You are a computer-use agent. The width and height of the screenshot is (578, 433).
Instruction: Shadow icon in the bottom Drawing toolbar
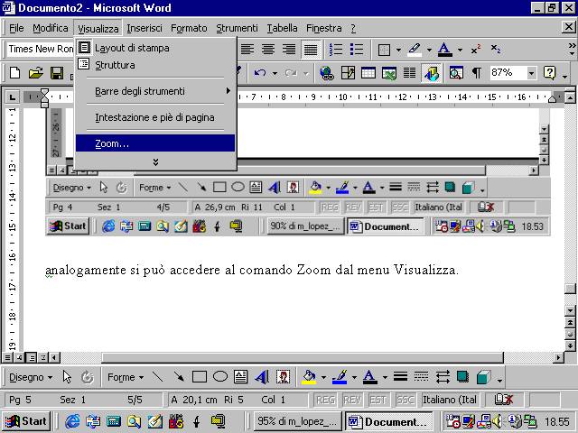(462, 377)
